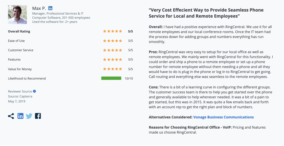Click the Reviewer Source label
This screenshot has width=284, height=146.
pyautogui.click(x=20, y=91)
